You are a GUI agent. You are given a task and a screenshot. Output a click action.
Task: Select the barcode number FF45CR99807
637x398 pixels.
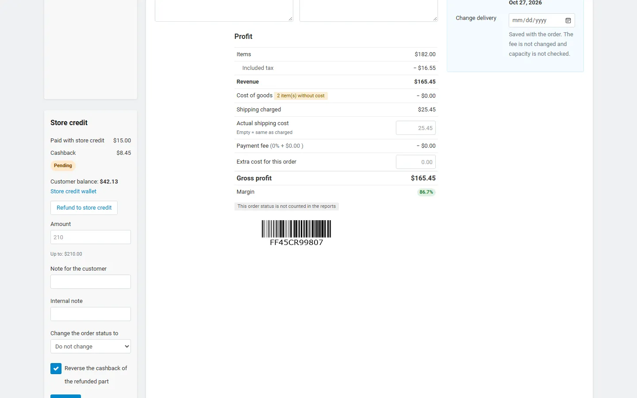click(x=296, y=242)
